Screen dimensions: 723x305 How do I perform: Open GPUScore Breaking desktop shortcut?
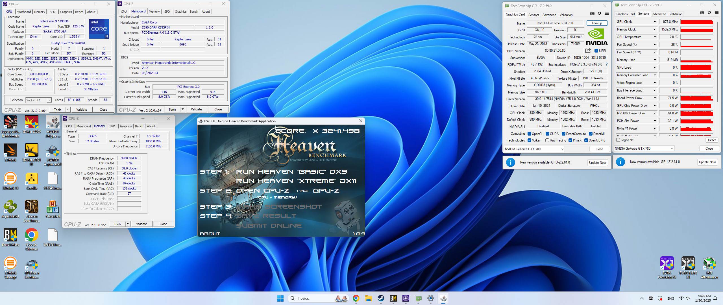pos(31,267)
